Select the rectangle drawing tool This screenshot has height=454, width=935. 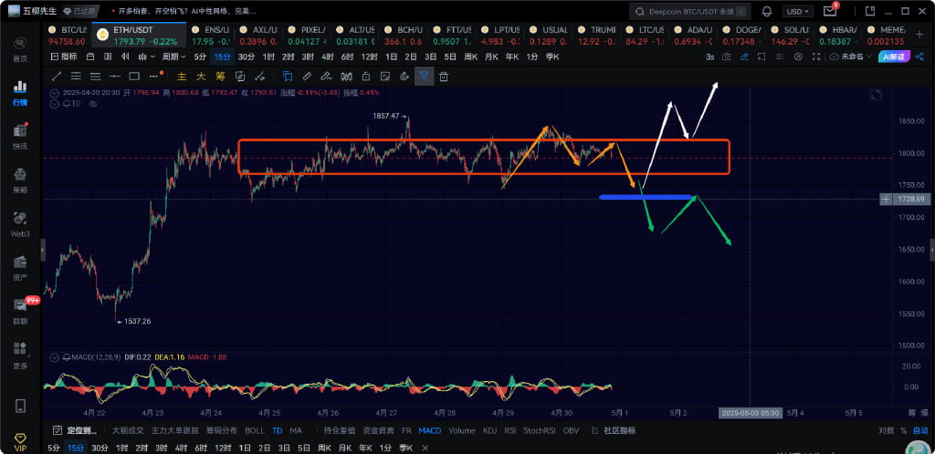[134, 77]
